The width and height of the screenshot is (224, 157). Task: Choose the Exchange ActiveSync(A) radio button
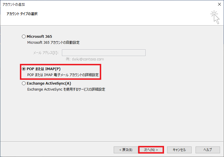pos(24,83)
